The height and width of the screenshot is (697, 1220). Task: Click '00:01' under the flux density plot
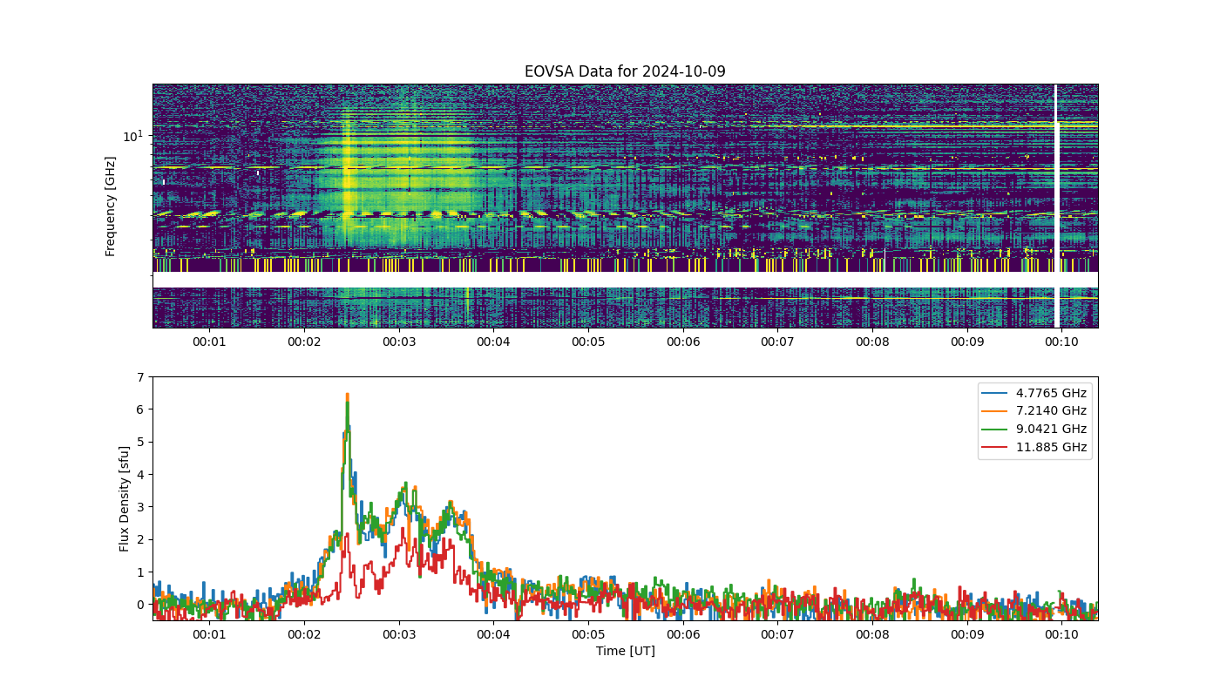[x=209, y=634]
